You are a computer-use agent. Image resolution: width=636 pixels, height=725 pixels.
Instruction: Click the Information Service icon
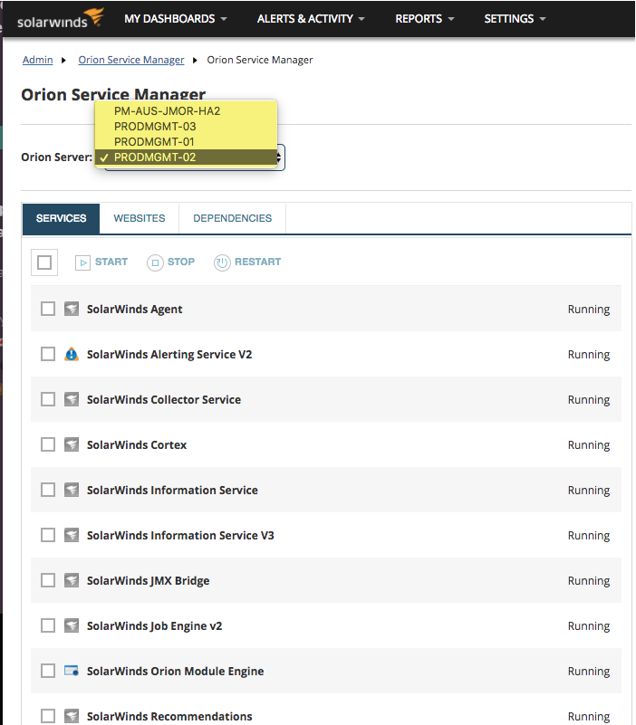[72, 490]
